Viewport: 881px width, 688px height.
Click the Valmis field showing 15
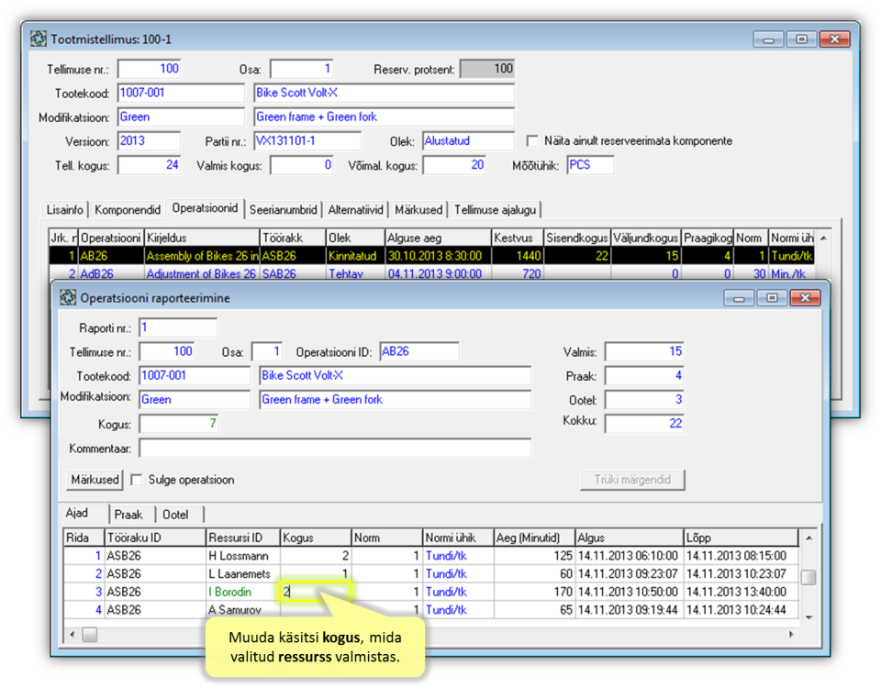coord(644,351)
